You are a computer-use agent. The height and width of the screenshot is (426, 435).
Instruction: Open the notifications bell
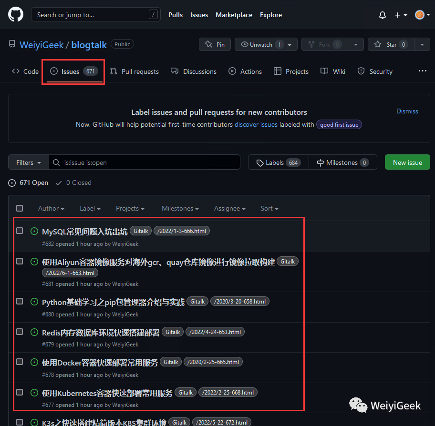(x=382, y=15)
